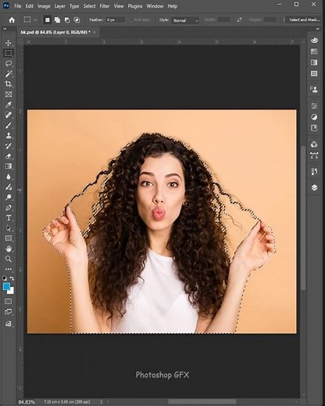Open the Color panel palette icon
The width and height of the screenshot is (325, 406).
point(314,40)
